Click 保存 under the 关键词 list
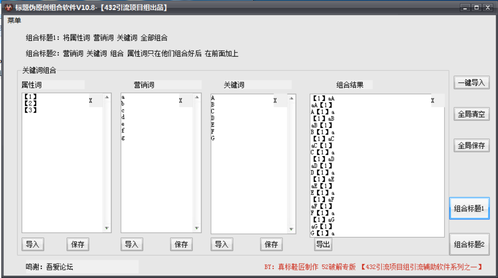Screen dimensions: 498x278 tap(271, 244)
